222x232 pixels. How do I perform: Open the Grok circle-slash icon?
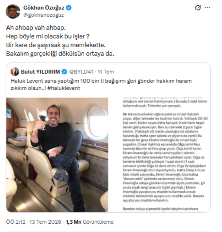point(198,8)
